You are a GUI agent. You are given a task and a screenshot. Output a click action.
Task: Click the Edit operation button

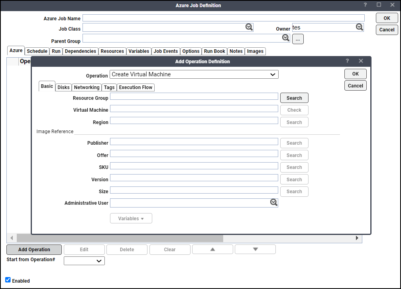pos(84,250)
